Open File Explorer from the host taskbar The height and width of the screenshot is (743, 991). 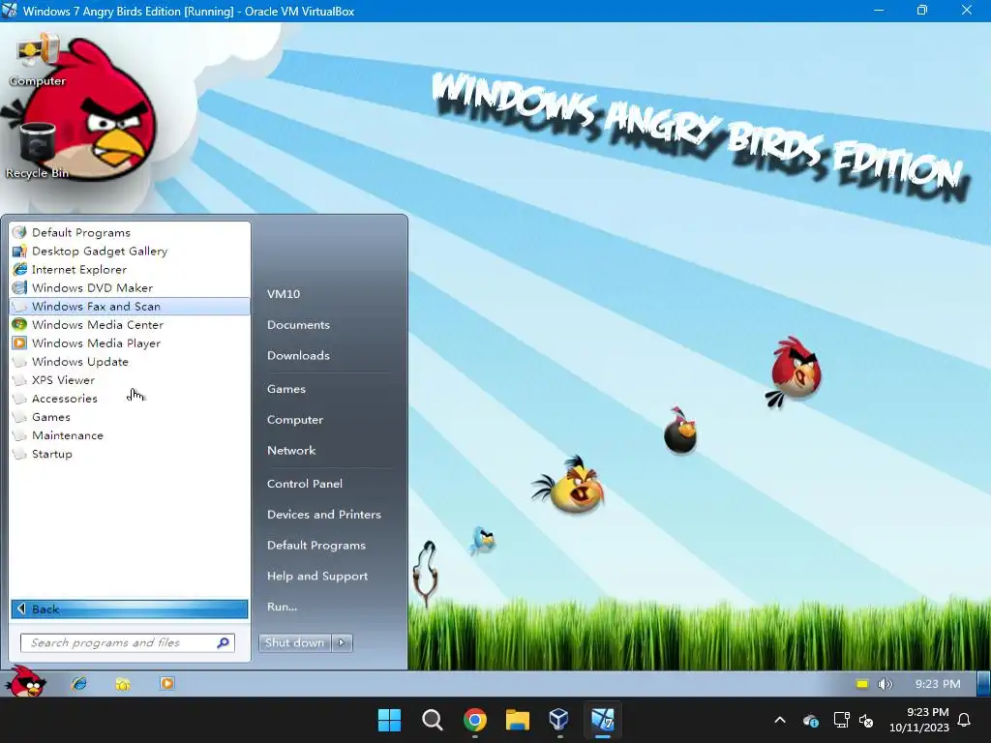pos(517,720)
